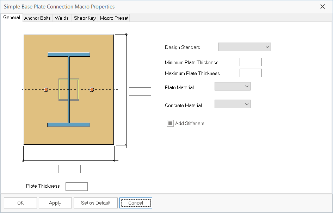
Task: Click the left anchor bolt in diagram
Action: 46,90
